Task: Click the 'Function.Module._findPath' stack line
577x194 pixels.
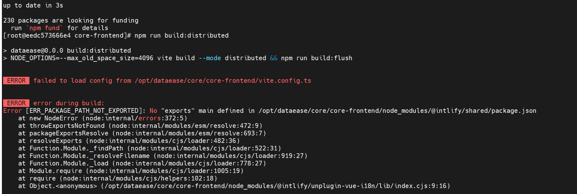Action: pos(150,148)
